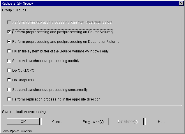Enable Suspend synchronous processing forcibly
The image size is (185, 134).
[x=9, y=61]
